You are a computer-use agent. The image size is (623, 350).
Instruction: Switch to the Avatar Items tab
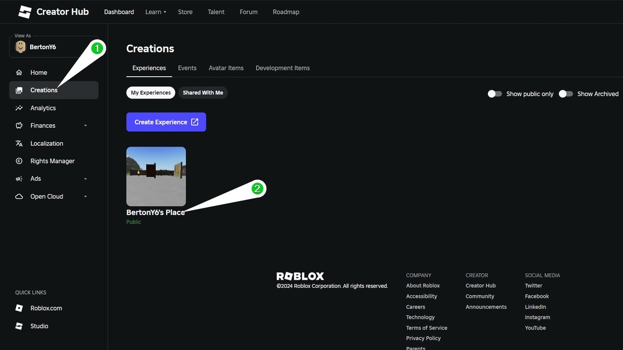pyautogui.click(x=226, y=67)
